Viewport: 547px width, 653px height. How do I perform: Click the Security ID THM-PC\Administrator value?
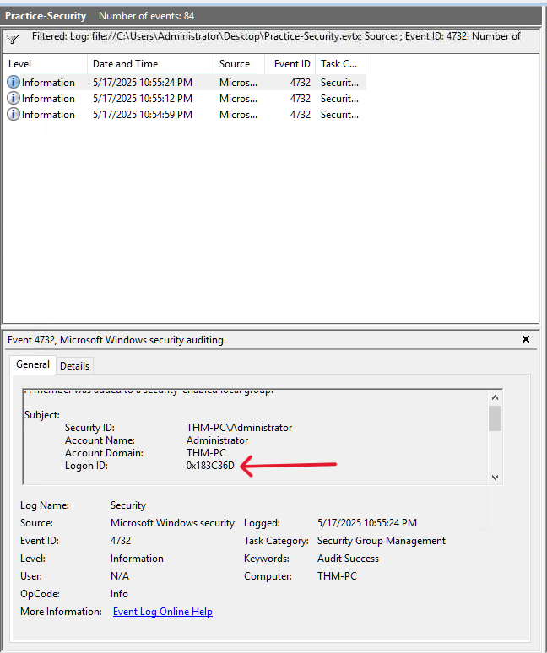(x=239, y=428)
